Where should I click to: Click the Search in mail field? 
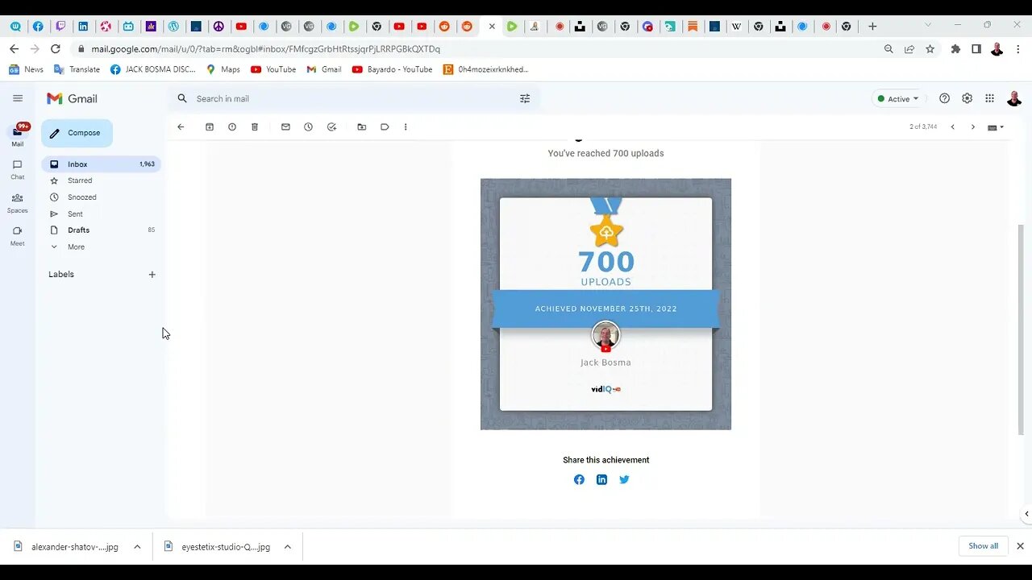pyautogui.click(x=353, y=98)
